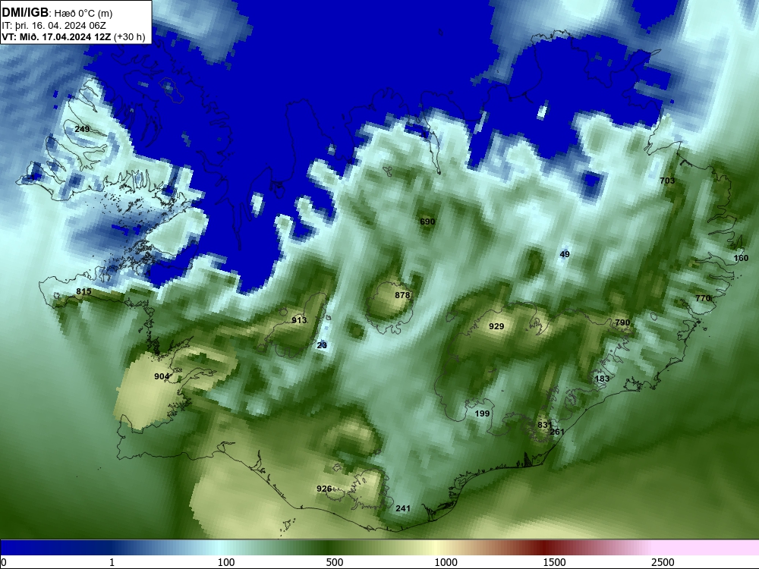Click the 690 map value
The height and width of the screenshot is (569, 759).
click(x=427, y=222)
